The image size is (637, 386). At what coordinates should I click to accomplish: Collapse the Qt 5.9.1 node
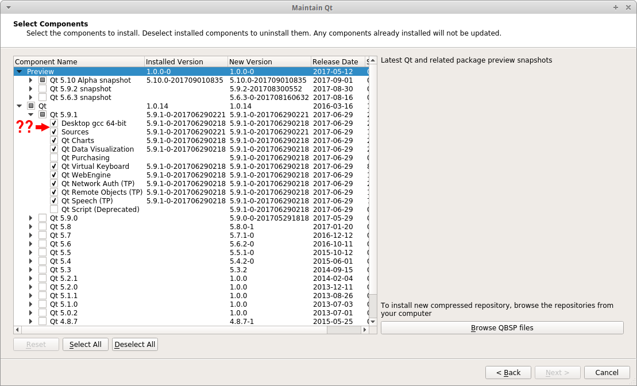click(31, 114)
